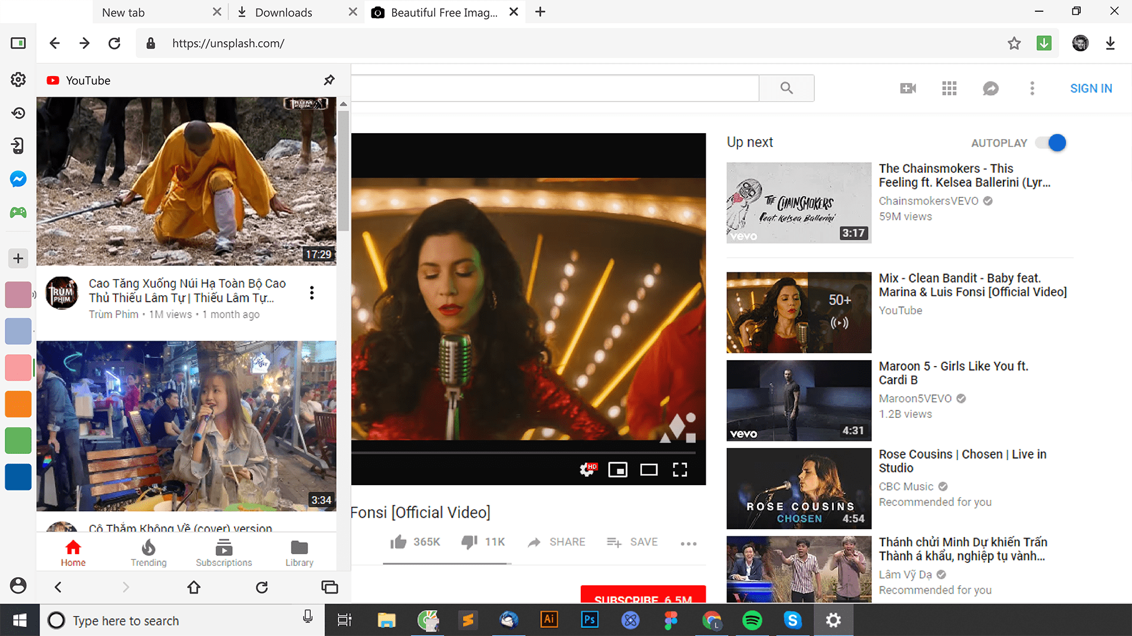
Task: Click the pink color tile in sidebar
Action: click(x=18, y=295)
